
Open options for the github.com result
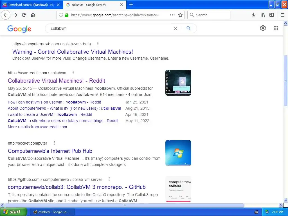[109, 179]
